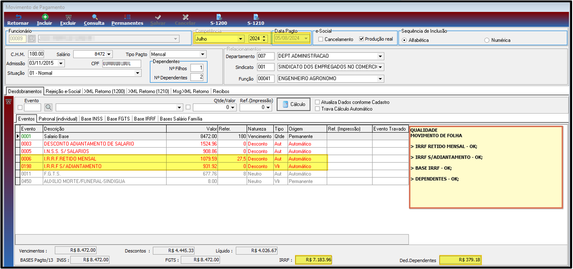This screenshot has width=573, height=269.
Task: Click the Cálculo button
Action: coord(294,104)
